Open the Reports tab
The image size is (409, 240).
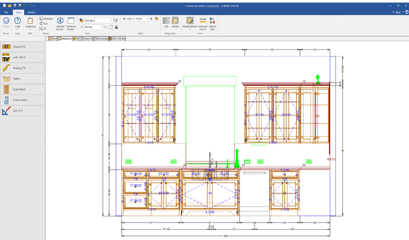pyautogui.click(x=87, y=39)
